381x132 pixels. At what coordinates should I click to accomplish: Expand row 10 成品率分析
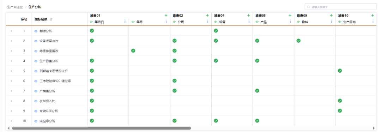pyautogui.click(x=11, y=121)
